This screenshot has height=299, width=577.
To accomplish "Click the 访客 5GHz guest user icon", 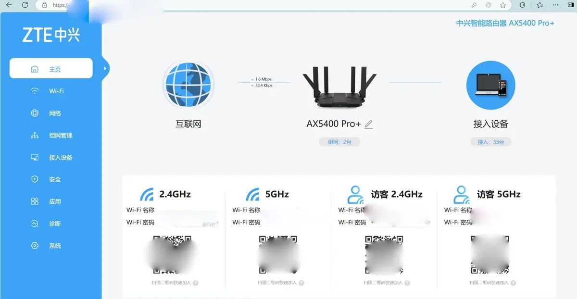I will pos(462,194).
